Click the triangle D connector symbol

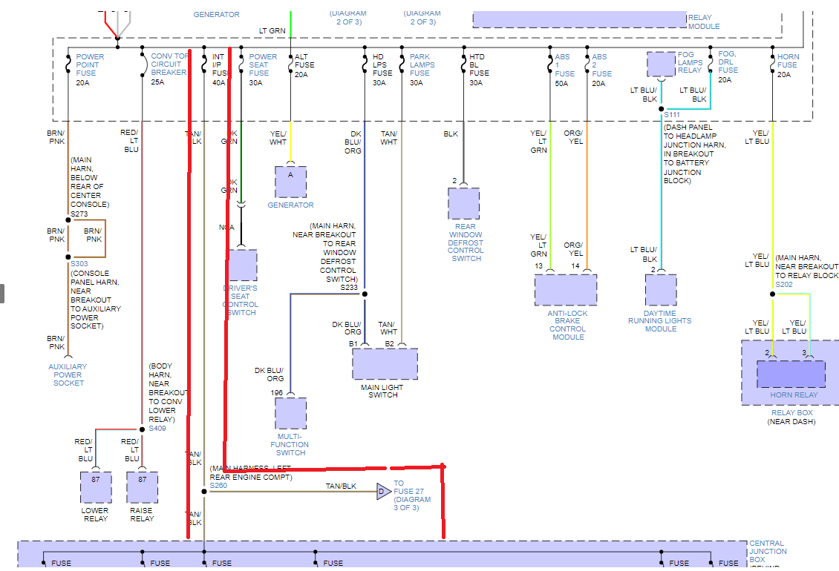pyautogui.click(x=383, y=491)
